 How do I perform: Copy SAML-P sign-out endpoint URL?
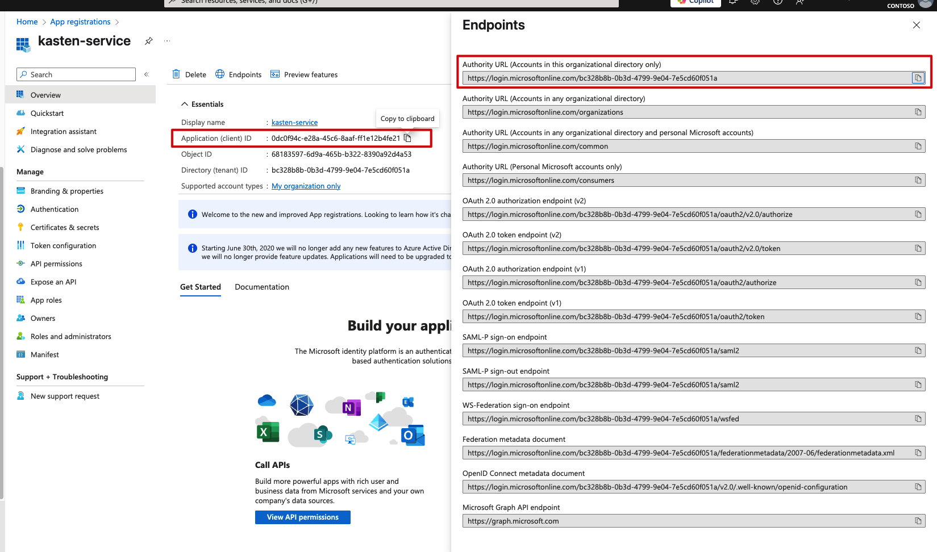coord(918,384)
